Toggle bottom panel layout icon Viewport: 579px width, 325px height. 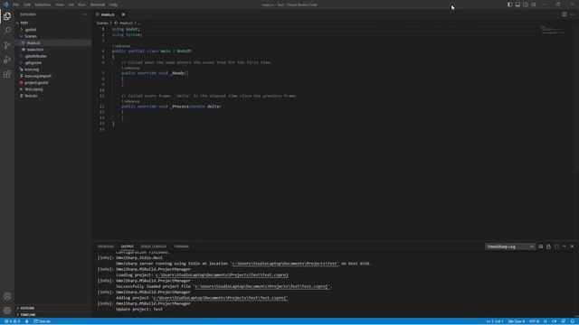tap(517, 5)
